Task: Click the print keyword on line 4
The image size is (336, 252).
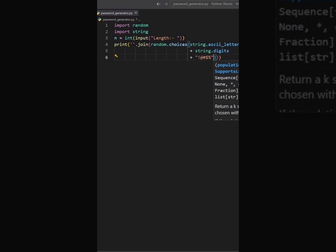Action: point(121,45)
